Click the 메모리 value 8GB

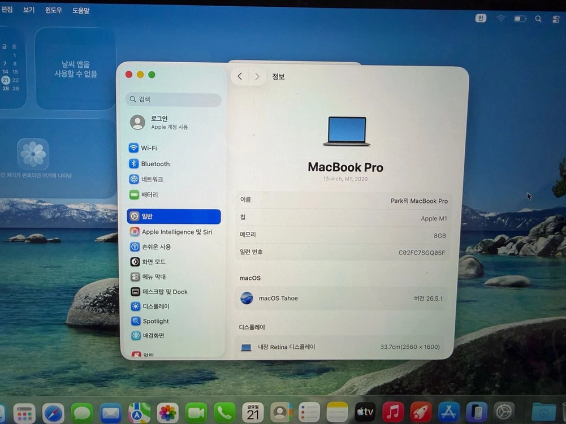(x=440, y=236)
